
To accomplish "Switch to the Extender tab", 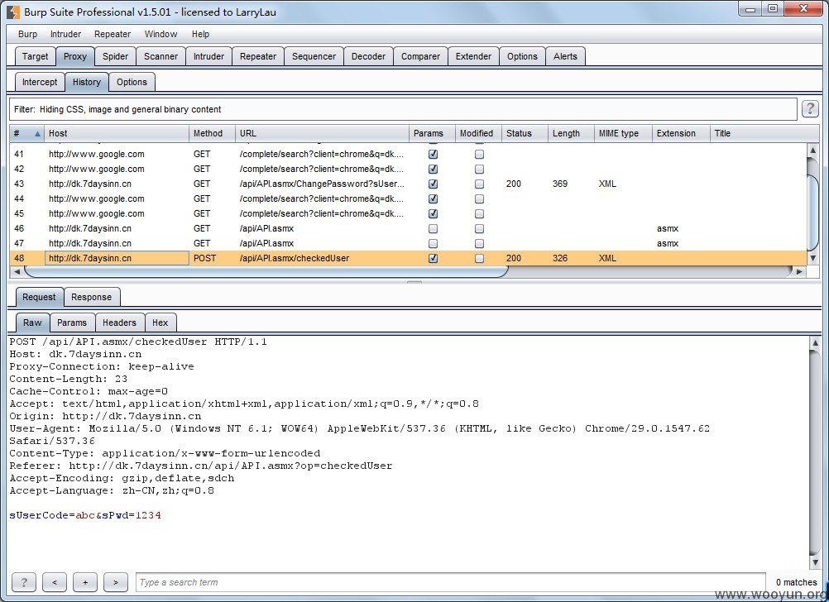I will pos(474,56).
